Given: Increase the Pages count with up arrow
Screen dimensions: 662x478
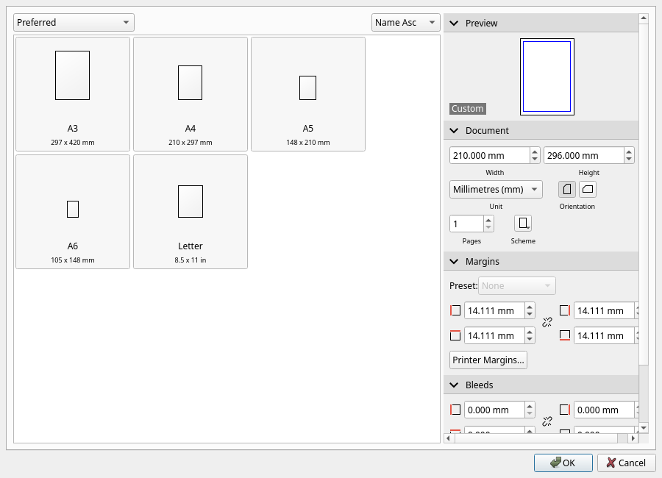Looking at the screenshot, I should [488, 219].
